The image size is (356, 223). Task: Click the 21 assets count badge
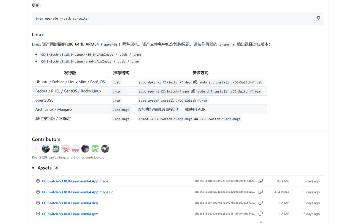pos(57,168)
